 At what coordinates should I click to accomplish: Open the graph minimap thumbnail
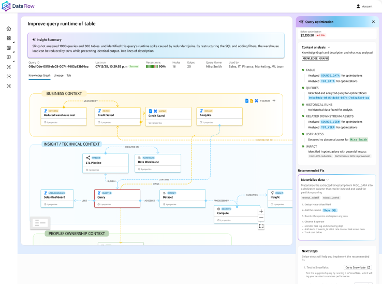(40, 223)
